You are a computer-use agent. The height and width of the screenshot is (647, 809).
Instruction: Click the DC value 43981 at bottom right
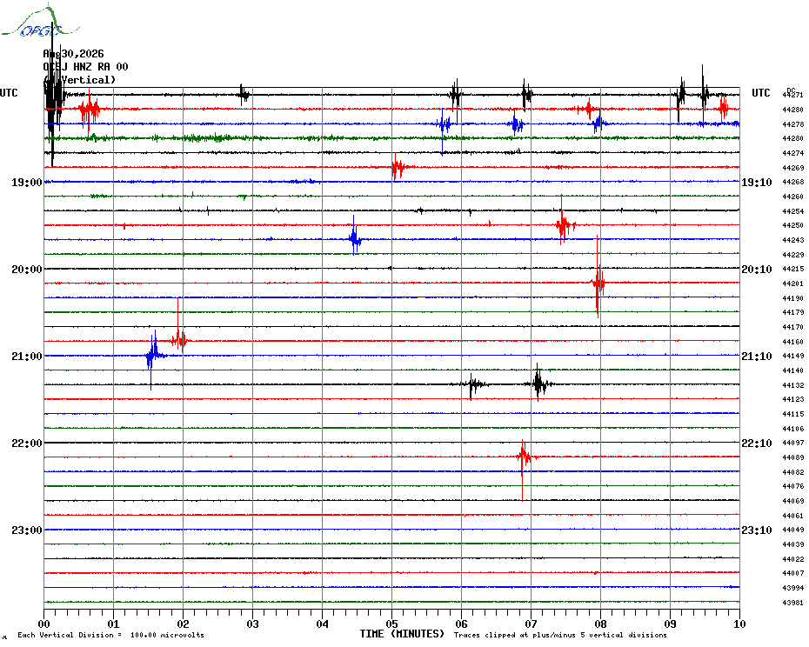point(792,603)
